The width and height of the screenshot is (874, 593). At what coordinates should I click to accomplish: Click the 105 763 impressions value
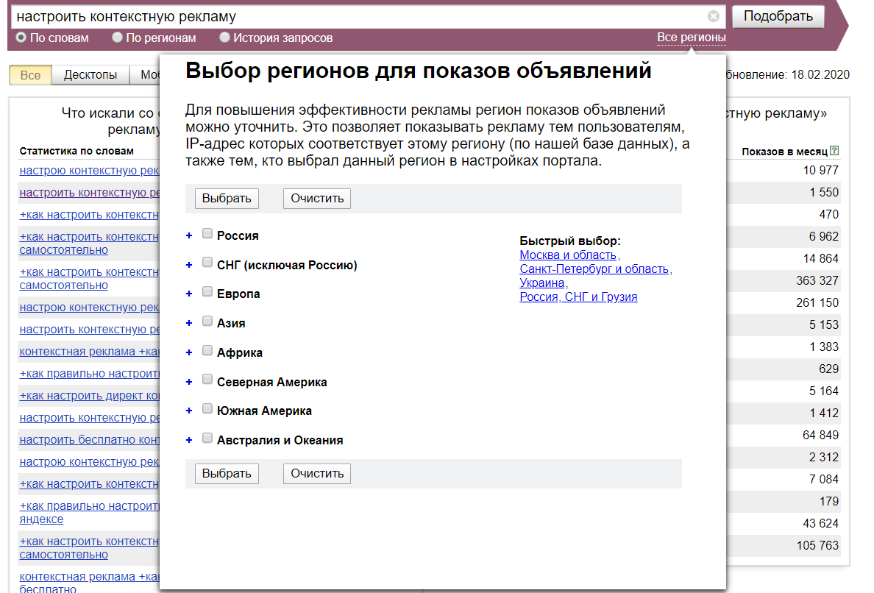point(817,546)
